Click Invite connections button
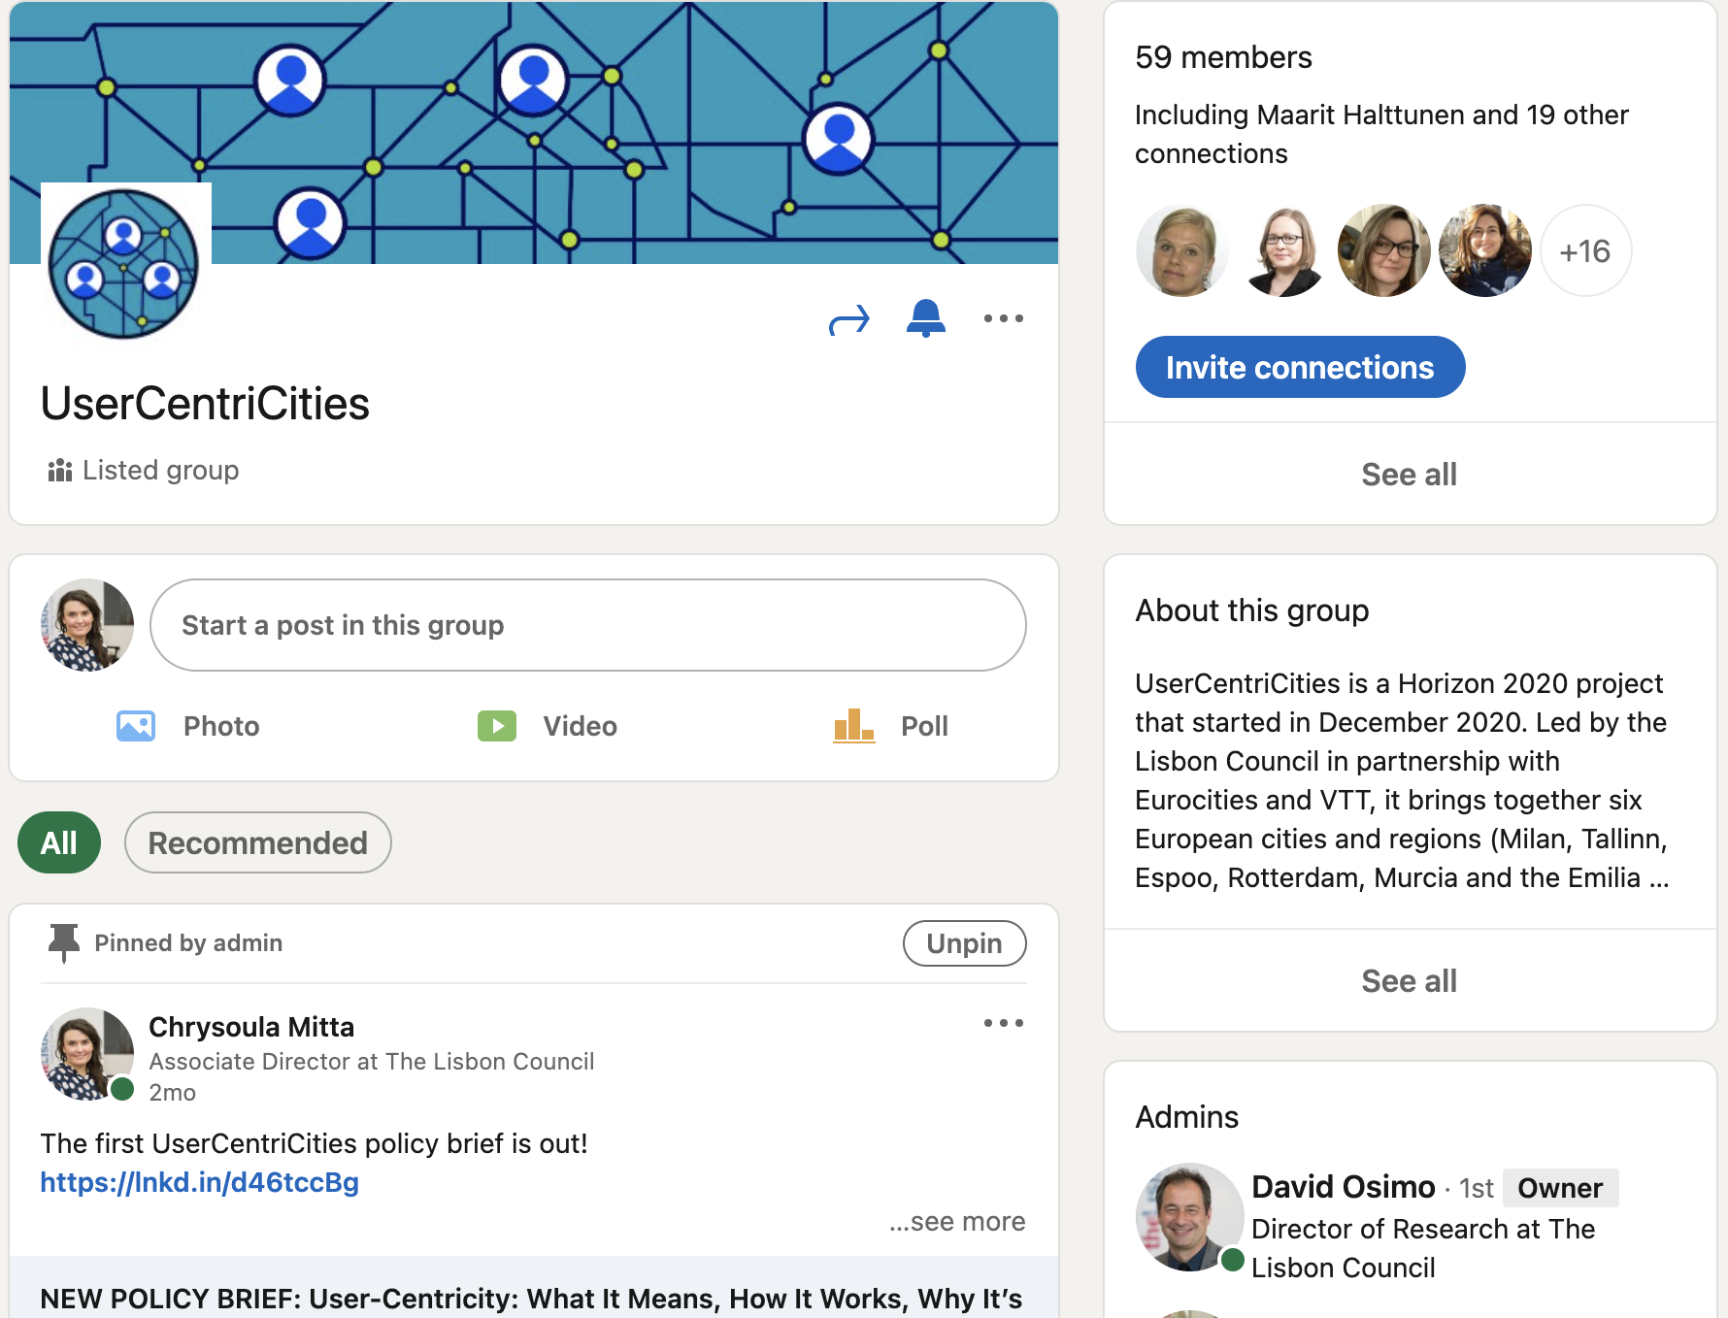The image size is (1728, 1318). coord(1299,367)
